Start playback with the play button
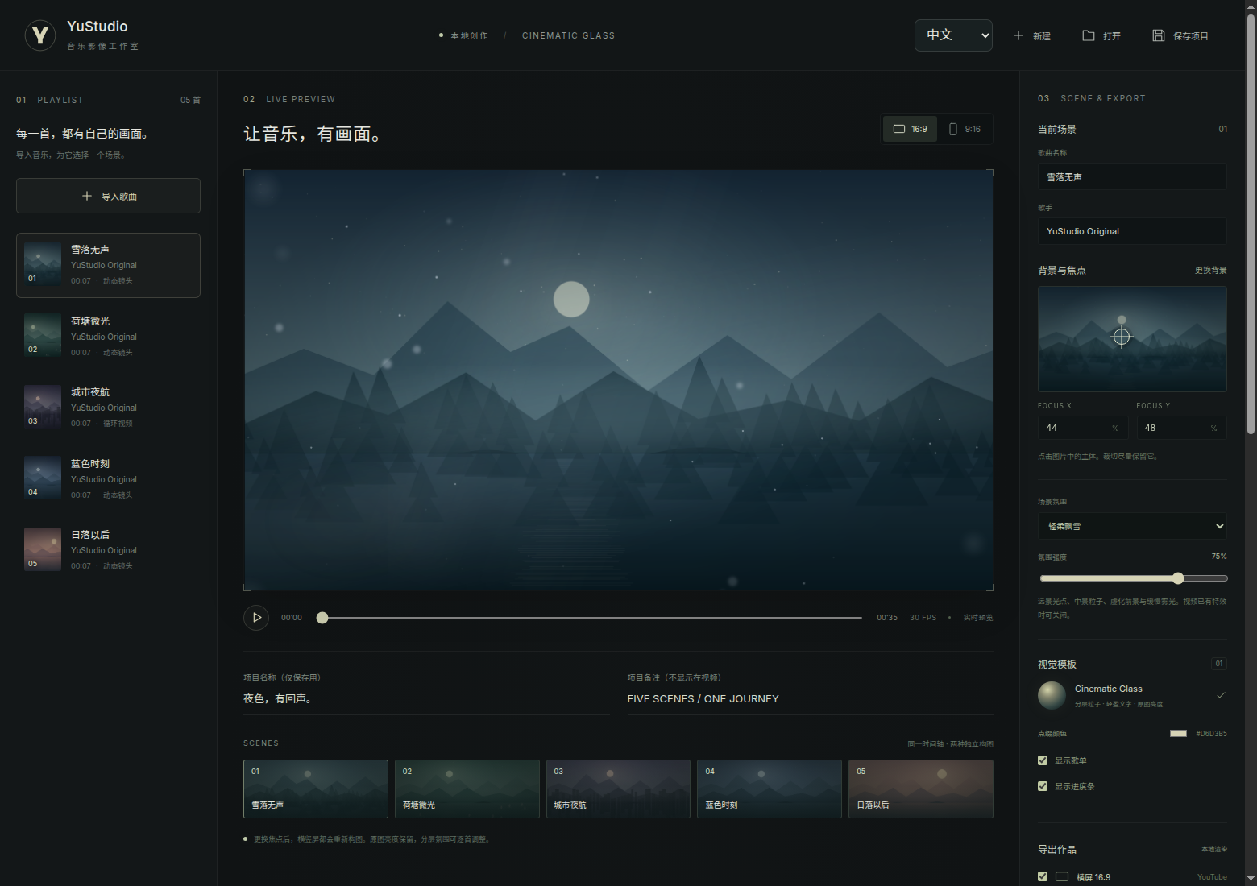Screen dimensions: 1257x886 point(256,618)
